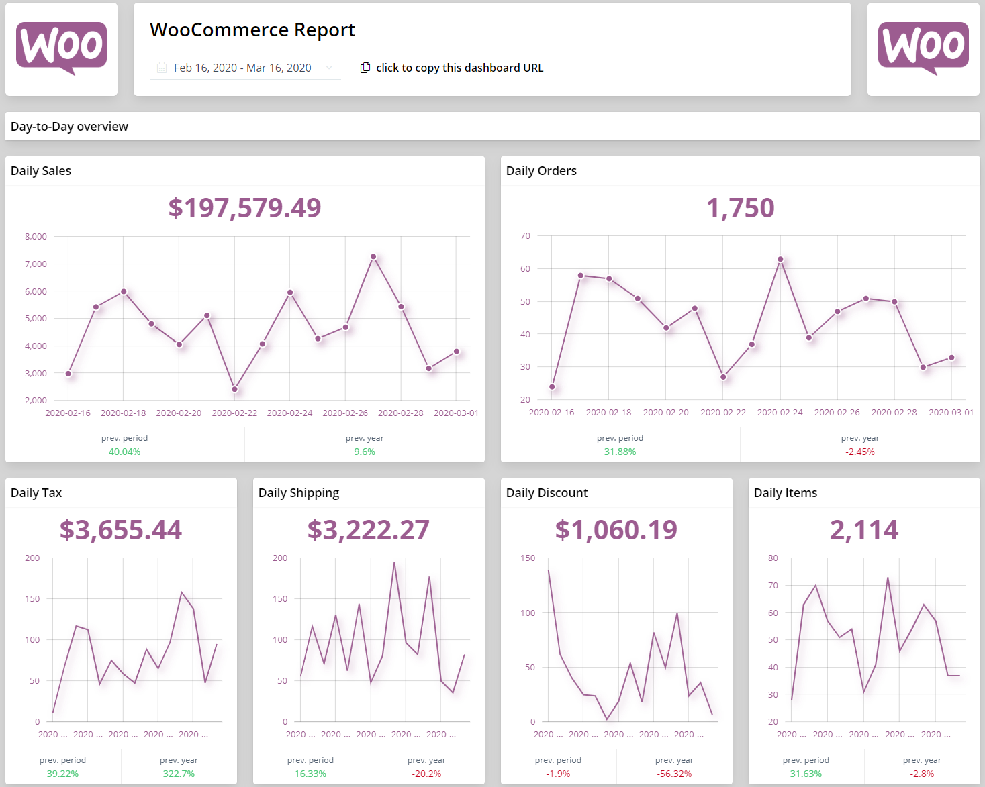The width and height of the screenshot is (985, 787).
Task: Select the Daily Orders peak point at 2020-02-24
Action: click(780, 259)
